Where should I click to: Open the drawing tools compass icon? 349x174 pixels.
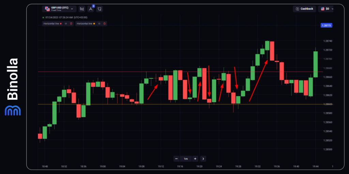[x=91, y=9]
